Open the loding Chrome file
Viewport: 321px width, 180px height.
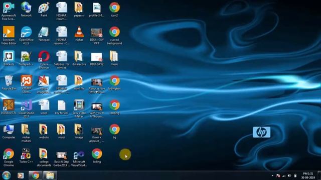pos(97,155)
